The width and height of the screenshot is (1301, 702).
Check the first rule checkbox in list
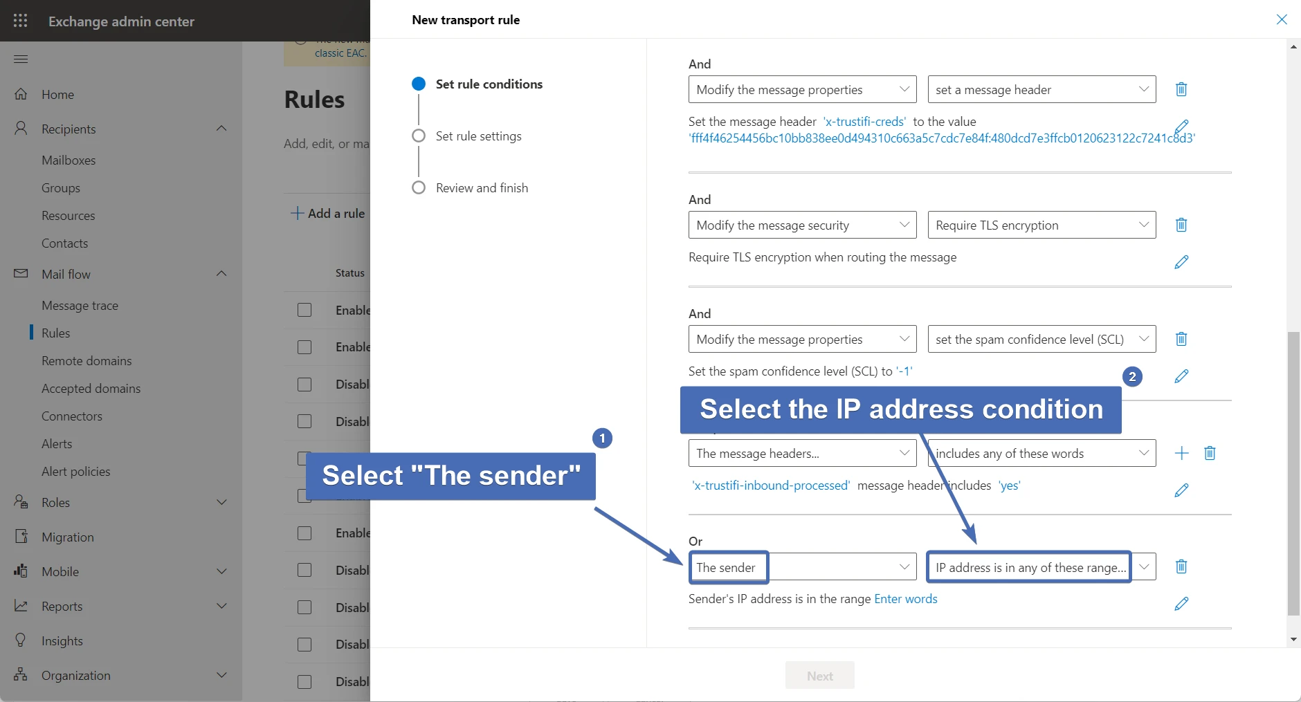tap(304, 310)
